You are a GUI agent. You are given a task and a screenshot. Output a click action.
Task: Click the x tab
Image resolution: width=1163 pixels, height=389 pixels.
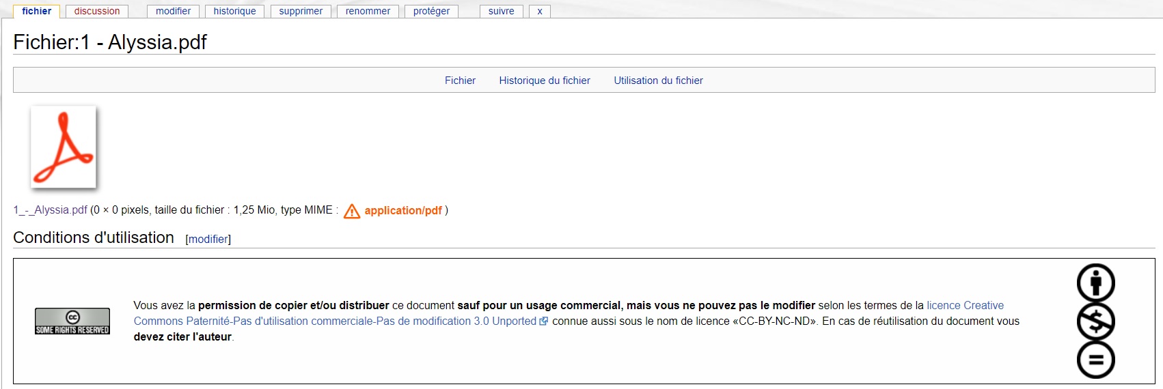click(540, 11)
